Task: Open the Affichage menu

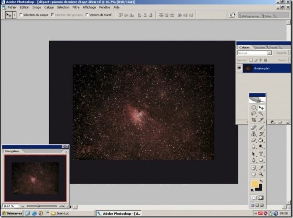Action: [89, 7]
